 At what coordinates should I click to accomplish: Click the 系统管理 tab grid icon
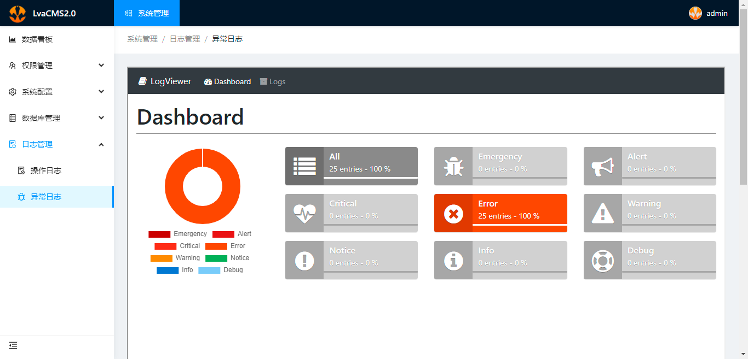point(129,13)
